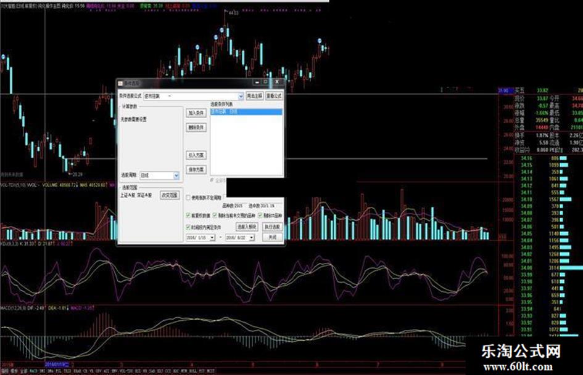Click the 34.00 order row with 3114 volume
This screenshot has height=375, width=583.
coord(547,268)
